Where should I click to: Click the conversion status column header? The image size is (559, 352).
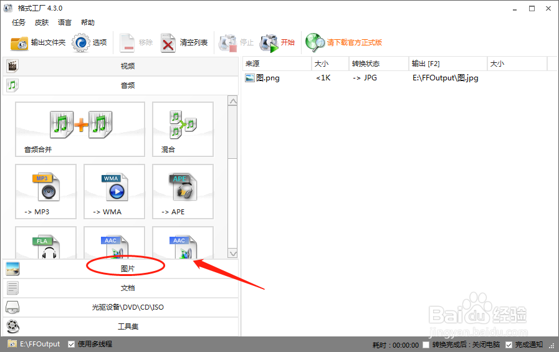(x=379, y=64)
